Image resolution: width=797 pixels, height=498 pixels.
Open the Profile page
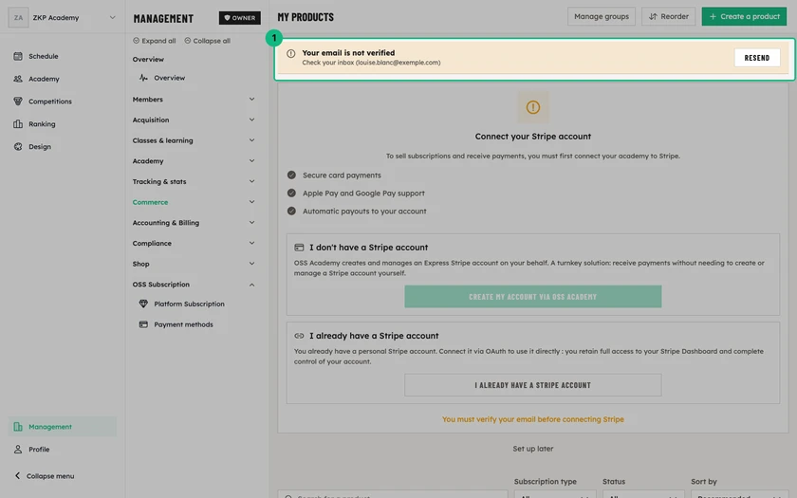[x=62, y=450]
